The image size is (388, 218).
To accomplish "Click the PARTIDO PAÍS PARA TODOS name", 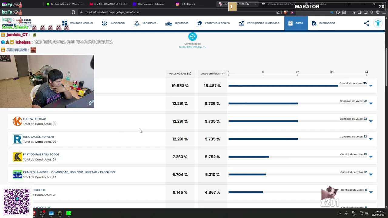I will click(x=41, y=154).
